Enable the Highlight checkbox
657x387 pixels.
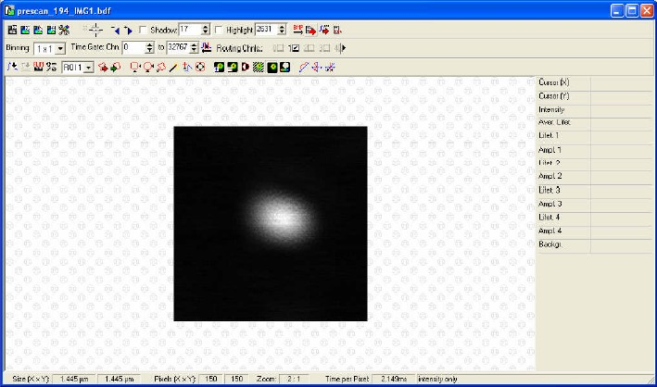[x=219, y=31]
